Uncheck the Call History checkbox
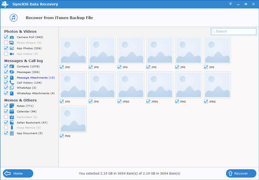 click(x=6, y=82)
